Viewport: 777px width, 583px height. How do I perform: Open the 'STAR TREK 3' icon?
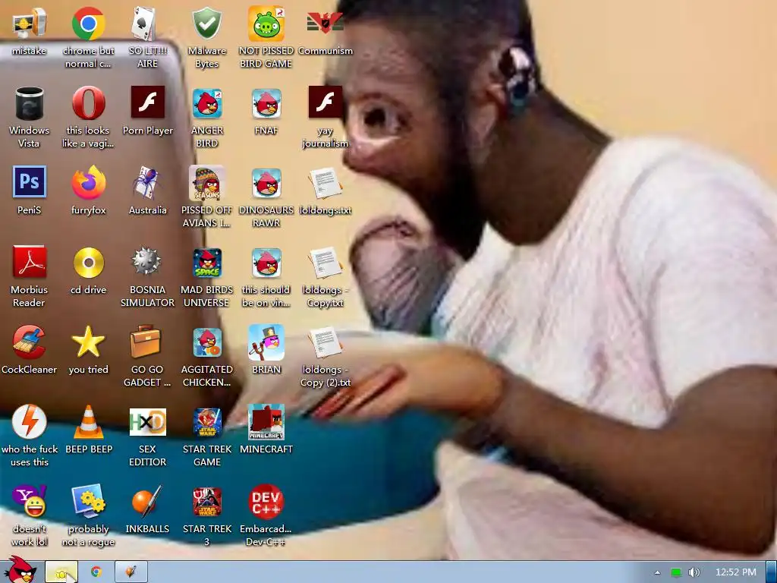[206, 502]
